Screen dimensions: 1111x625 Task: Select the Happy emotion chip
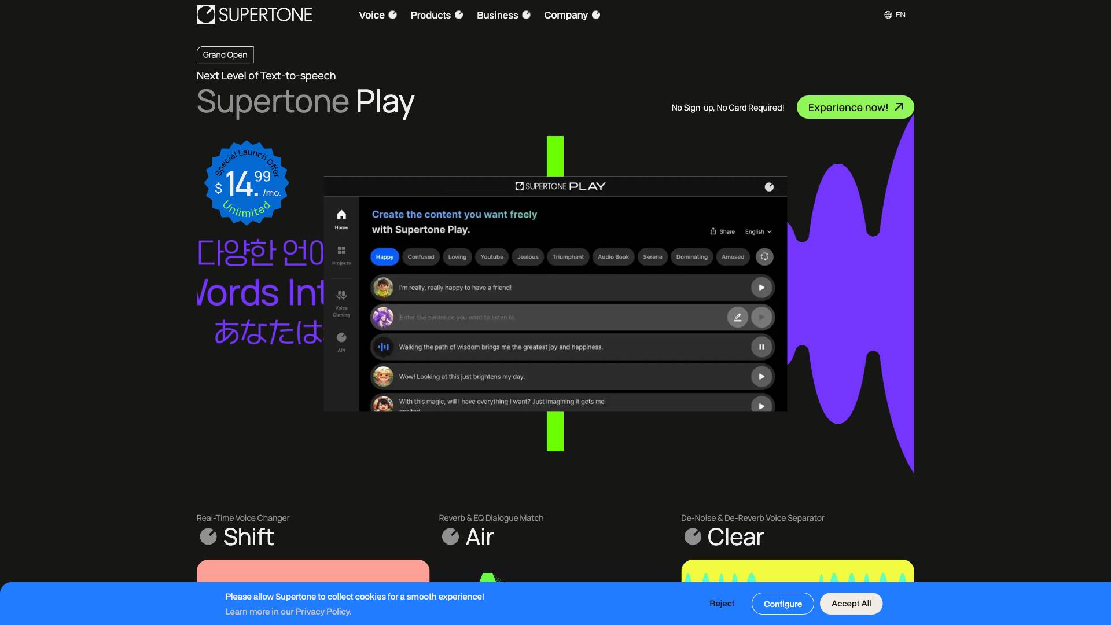[x=384, y=257]
